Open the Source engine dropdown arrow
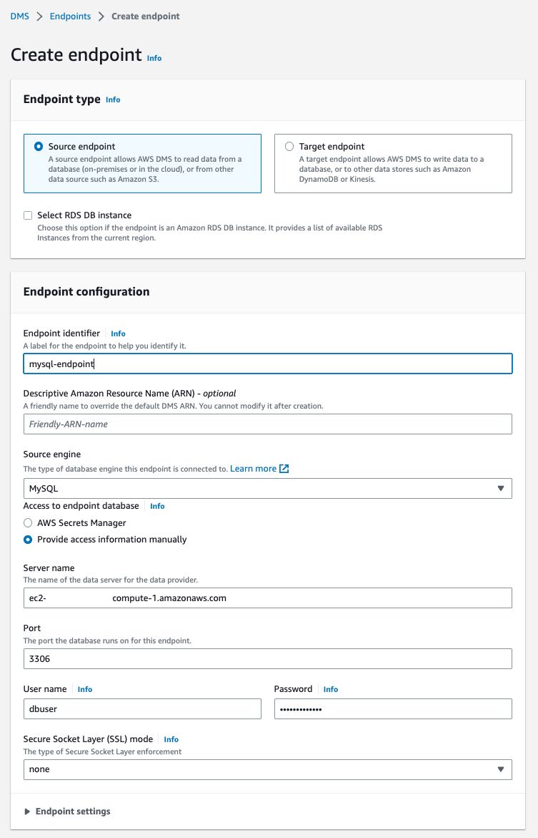The image size is (538, 838). pos(501,489)
